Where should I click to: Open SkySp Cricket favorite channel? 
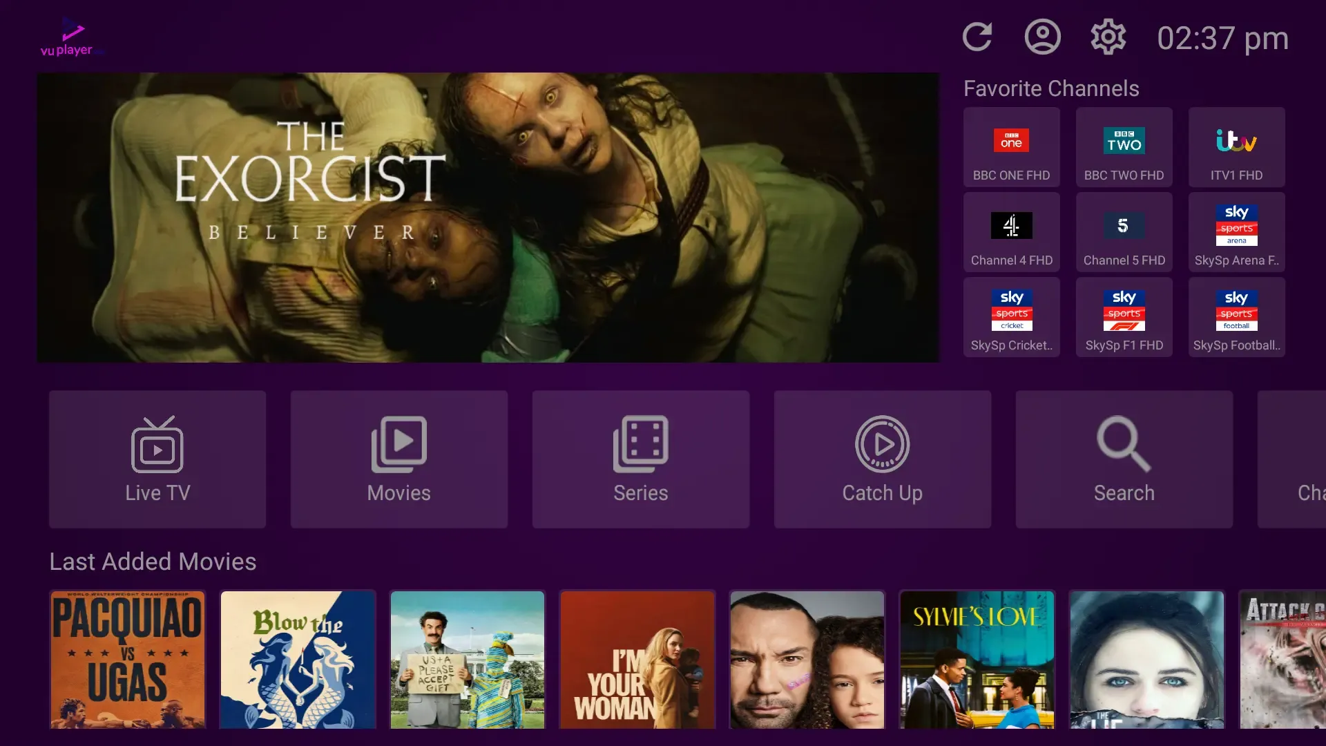(x=1011, y=317)
